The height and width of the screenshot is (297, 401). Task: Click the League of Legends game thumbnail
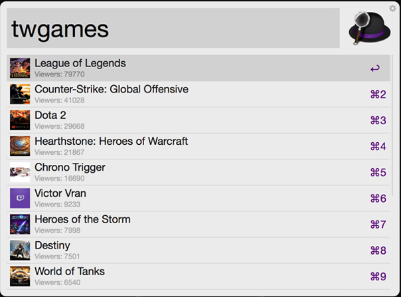point(20,68)
